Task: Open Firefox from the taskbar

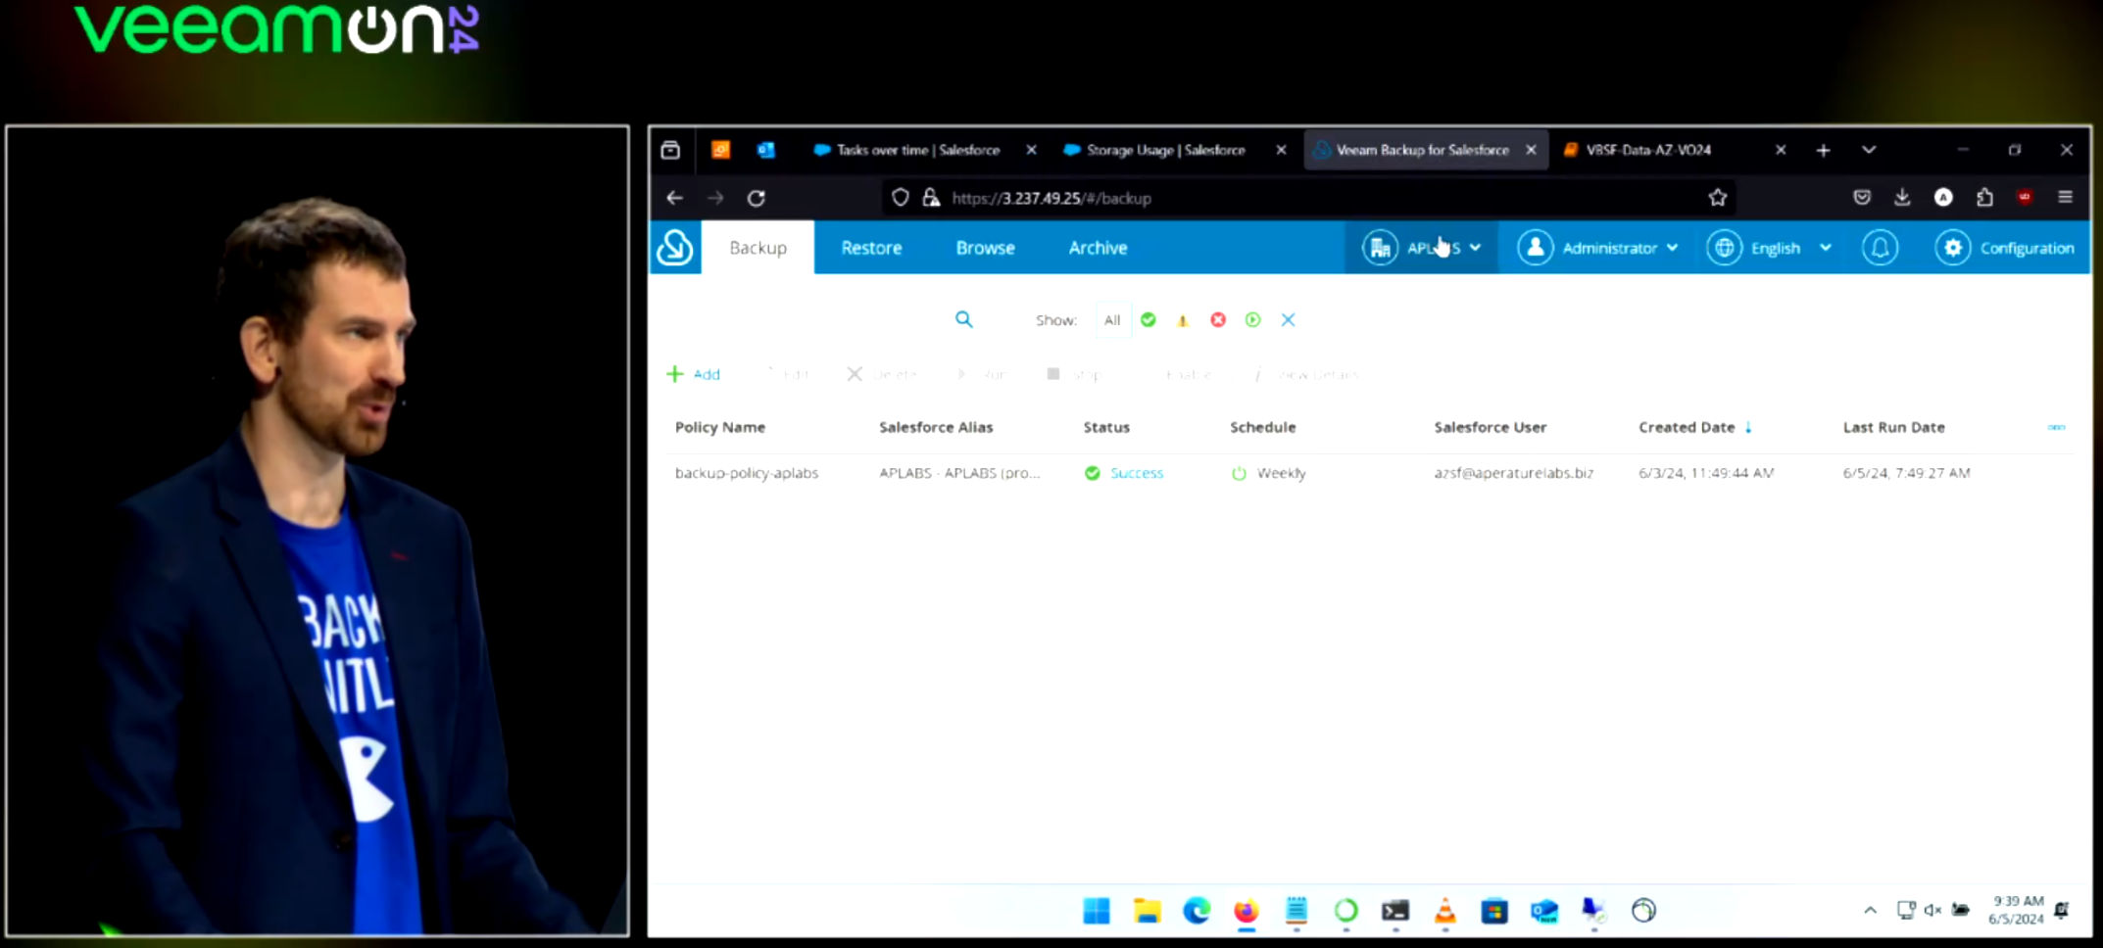Action: click(x=1246, y=911)
